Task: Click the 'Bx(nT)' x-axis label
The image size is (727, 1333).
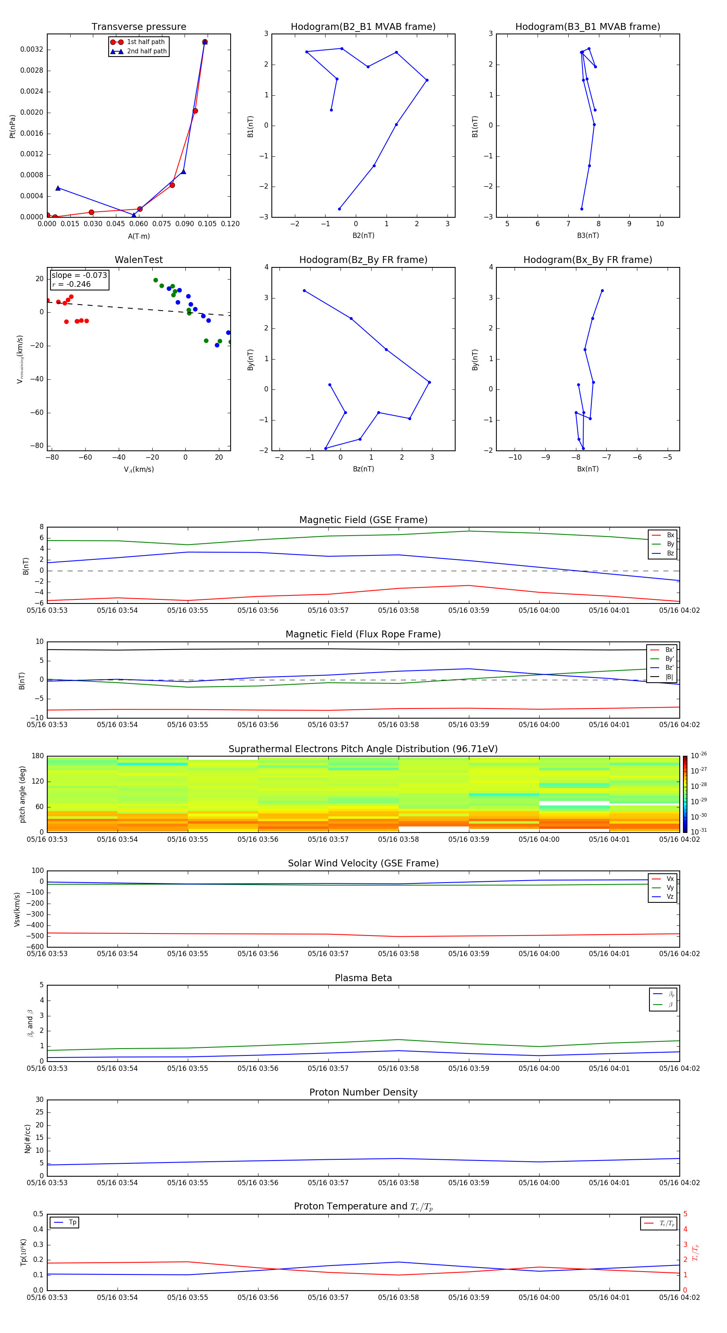Action: coord(588,469)
